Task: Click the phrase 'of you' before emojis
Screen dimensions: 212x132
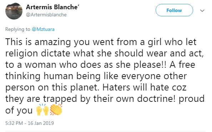Action: click(x=19, y=110)
